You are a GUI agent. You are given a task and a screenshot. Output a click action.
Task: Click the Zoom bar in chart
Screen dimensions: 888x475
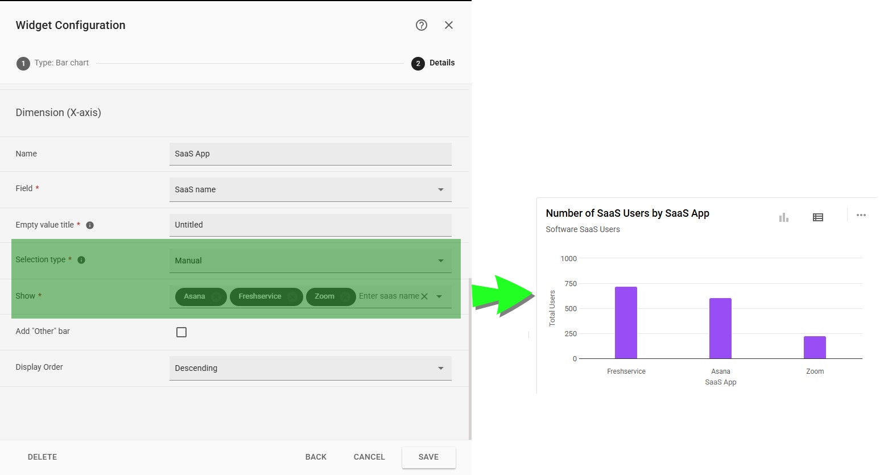(815, 348)
